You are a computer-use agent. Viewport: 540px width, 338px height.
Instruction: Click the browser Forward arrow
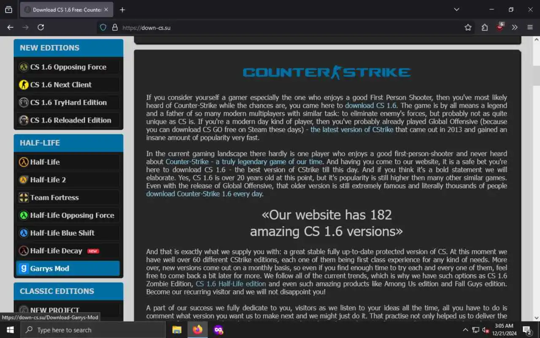[x=25, y=27]
